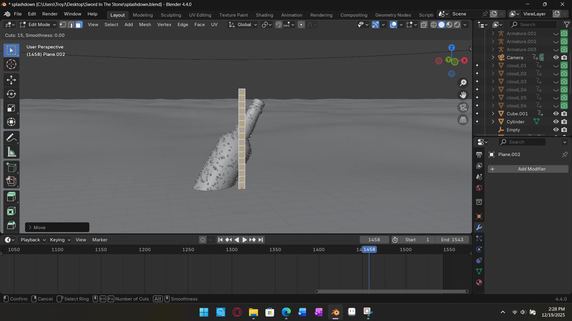The image size is (572, 321).
Task: Select the Select Box tool
Action: [x=11, y=50]
